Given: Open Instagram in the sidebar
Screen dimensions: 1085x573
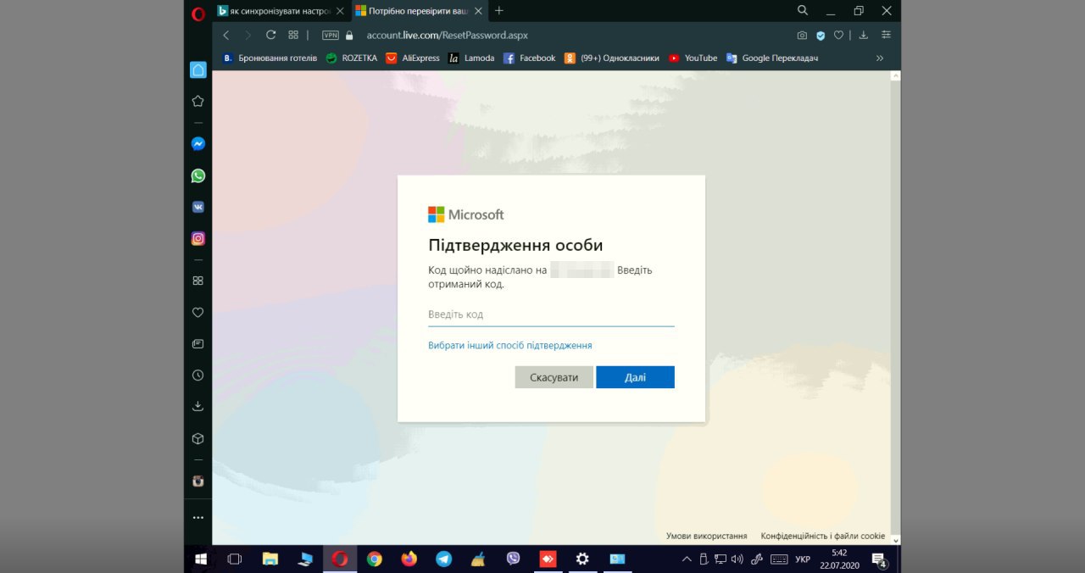Looking at the screenshot, I should 198,238.
